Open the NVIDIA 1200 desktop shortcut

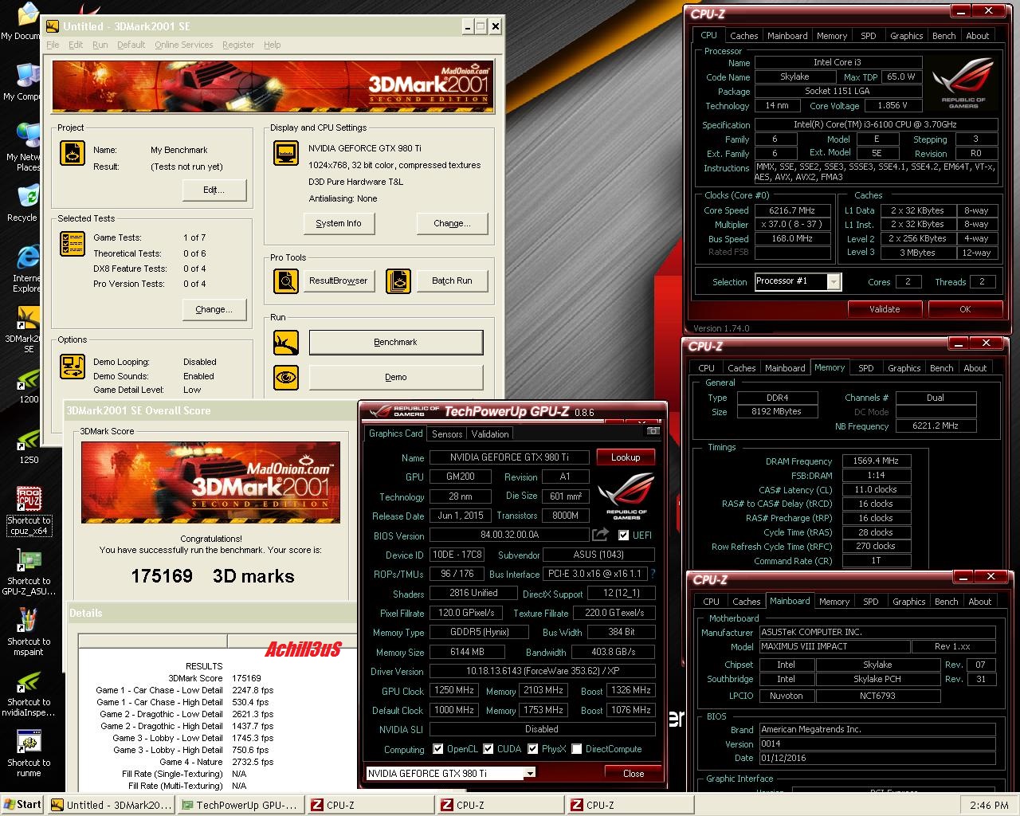(29, 386)
